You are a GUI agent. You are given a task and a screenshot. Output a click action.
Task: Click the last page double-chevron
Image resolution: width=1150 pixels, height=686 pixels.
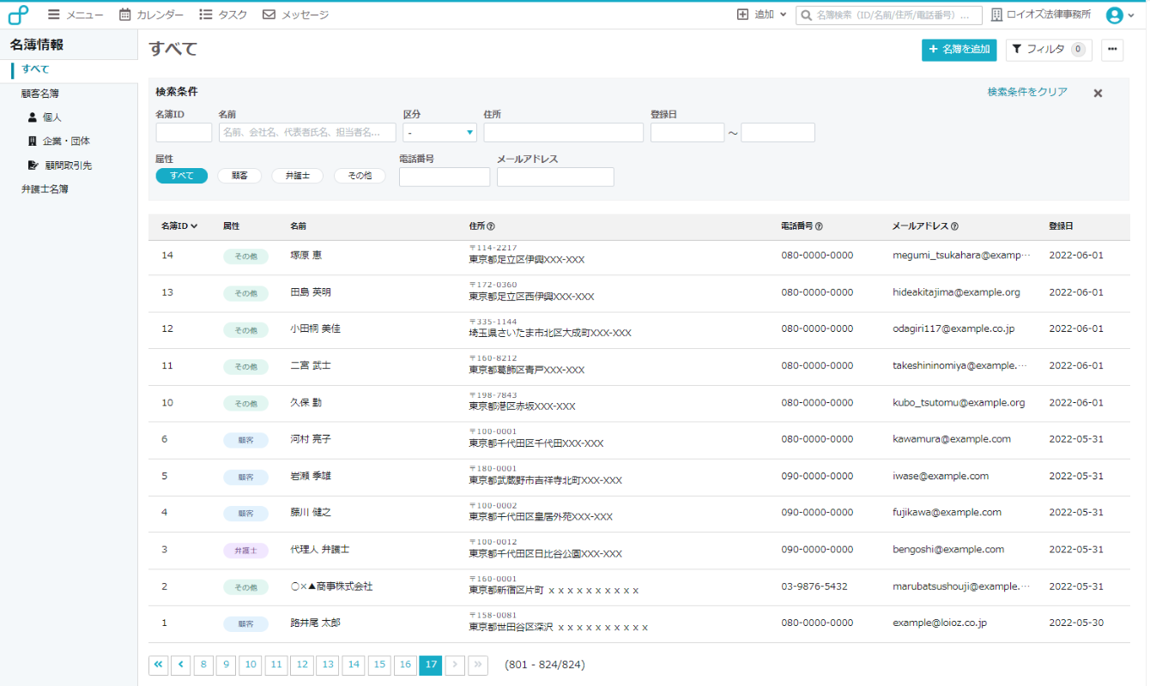pyautogui.click(x=478, y=665)
